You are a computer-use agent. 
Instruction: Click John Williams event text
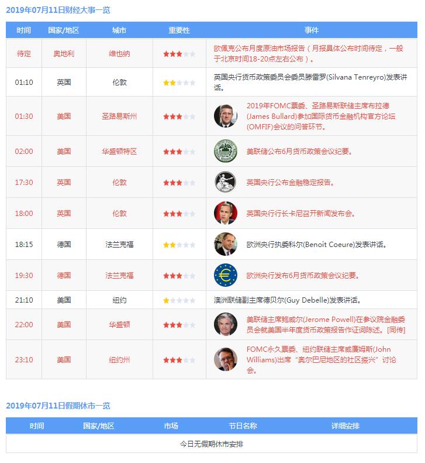[321, 359]
